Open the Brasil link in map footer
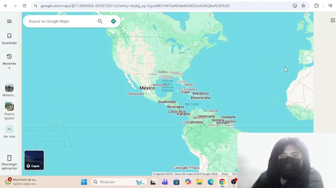This screenshot has width=336, height=188. [x=225, y=174]
